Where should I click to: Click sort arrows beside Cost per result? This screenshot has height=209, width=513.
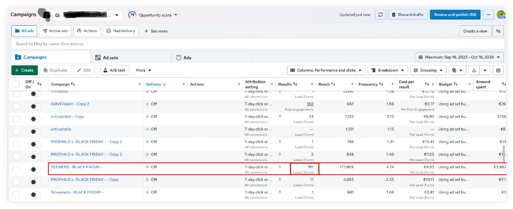(427, 84)
